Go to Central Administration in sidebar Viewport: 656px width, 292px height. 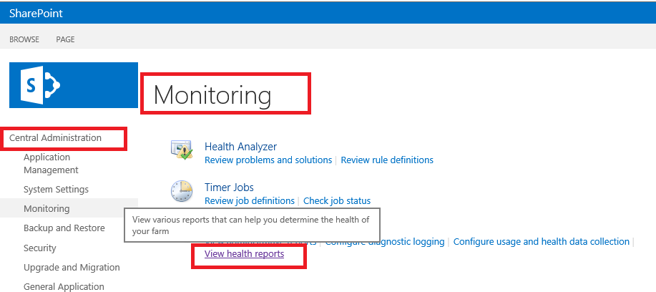(x=55, y=137)
